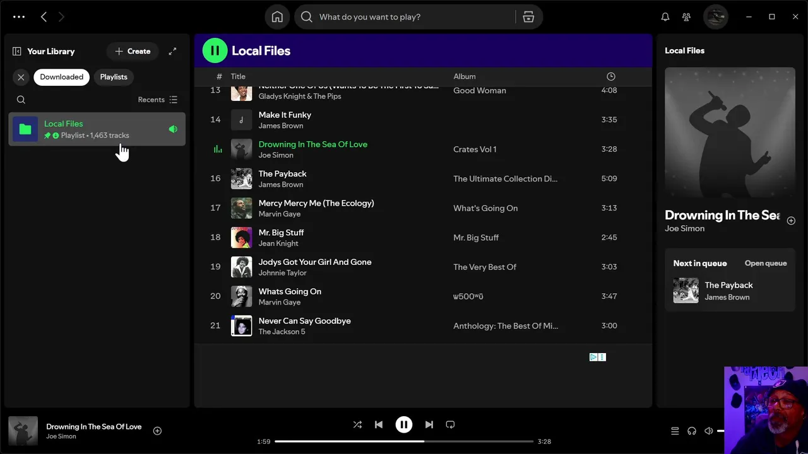The width and height of the screenshot is (808, 454).
Task: Go back with the left arrow
Action: coord(44,17)
